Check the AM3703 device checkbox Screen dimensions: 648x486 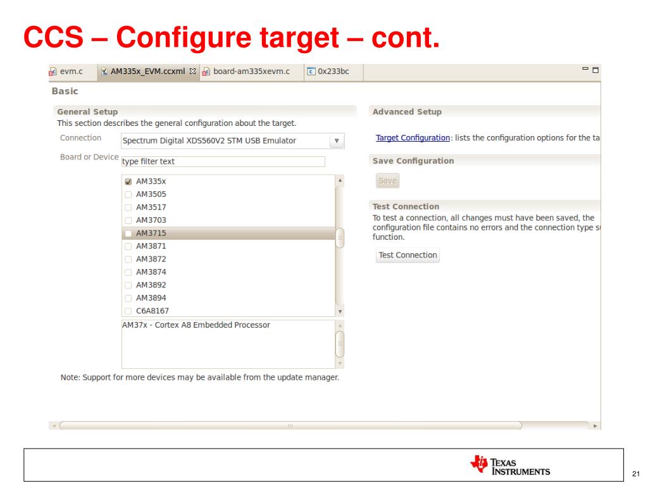[x=128, y=220]
